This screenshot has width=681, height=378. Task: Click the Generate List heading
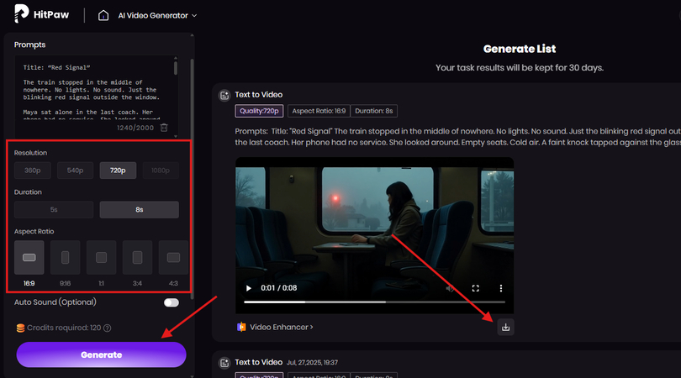pyautogui.click(x=520, y=49)
